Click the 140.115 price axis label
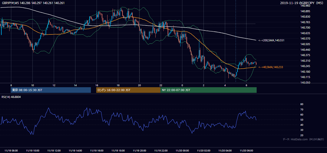This screenshot has width=327, height=153. pyautogui.click(x=305, y=77)
